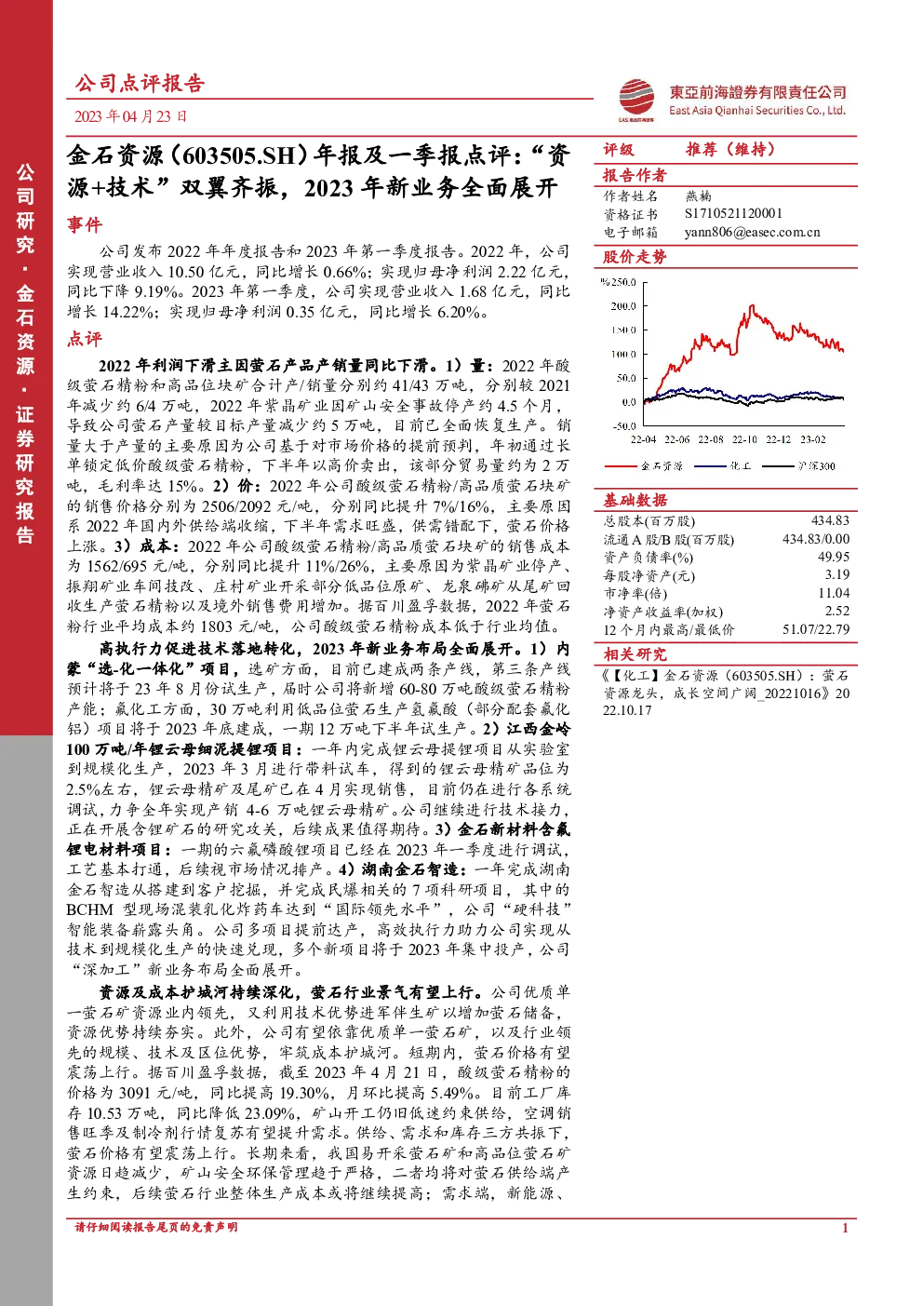923x1306 pixels.
Task: Open the related research item 【化工】金石资源
Action: point(726,693)
